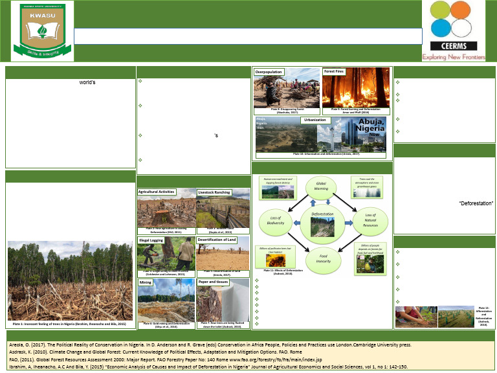
Task: Open the www.fao.org forestry link
Action: pos(276,359)
